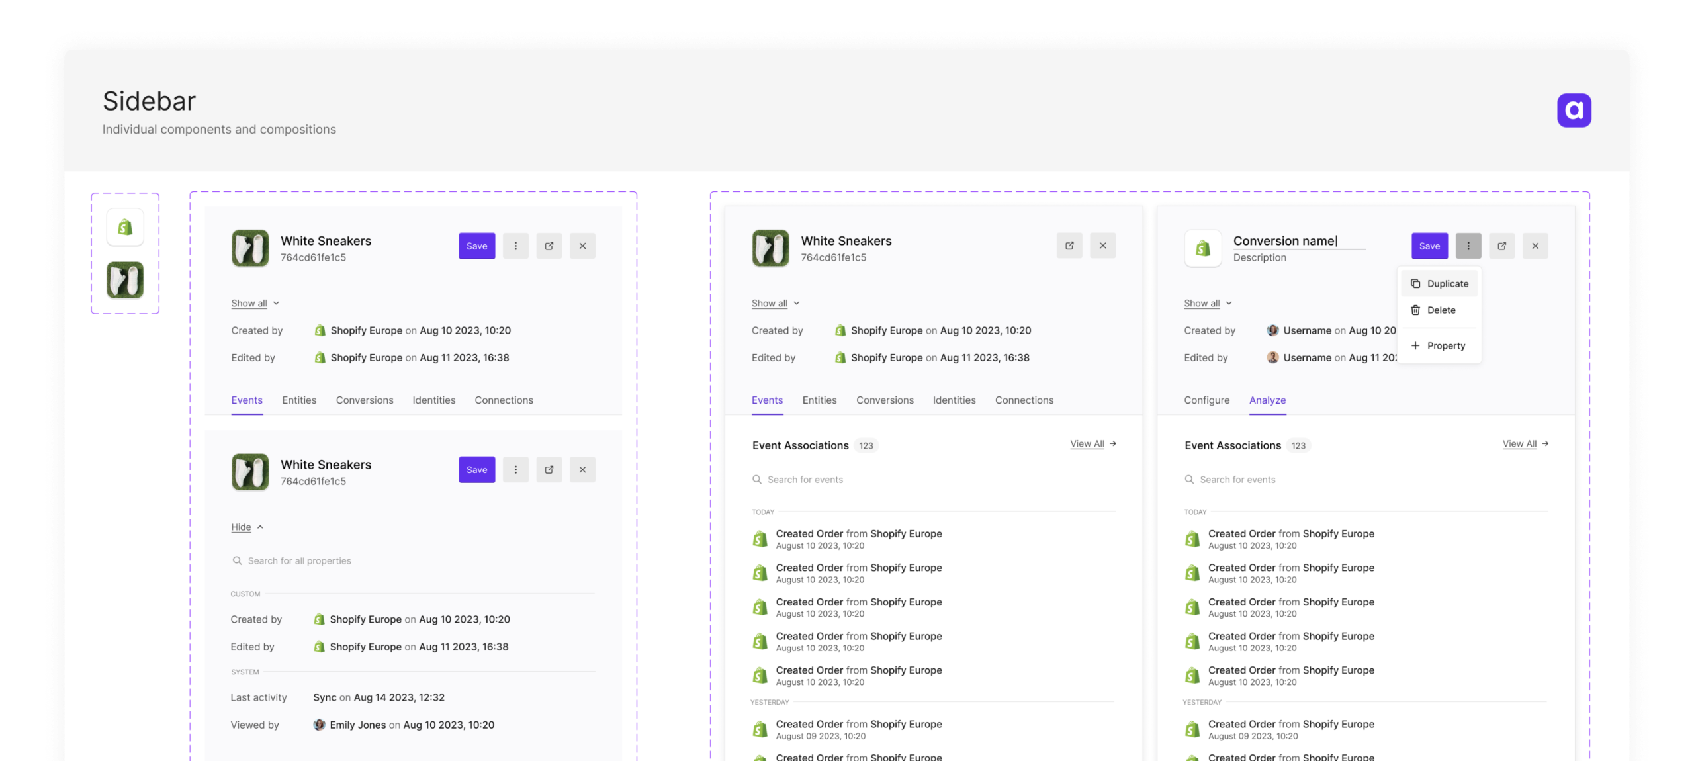Open three-dot menu in Conversion name panel
The width and height of the screenshot is (1694, 761).
1467,246
